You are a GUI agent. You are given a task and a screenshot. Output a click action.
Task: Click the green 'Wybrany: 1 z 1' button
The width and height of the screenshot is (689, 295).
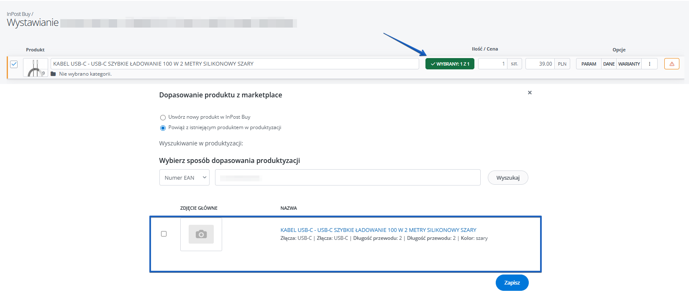pos(450,64)
